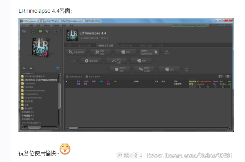Click the 保存 button in the second workflow row
The width and height of the screenshot is (245, 162).
coord(141,61)
